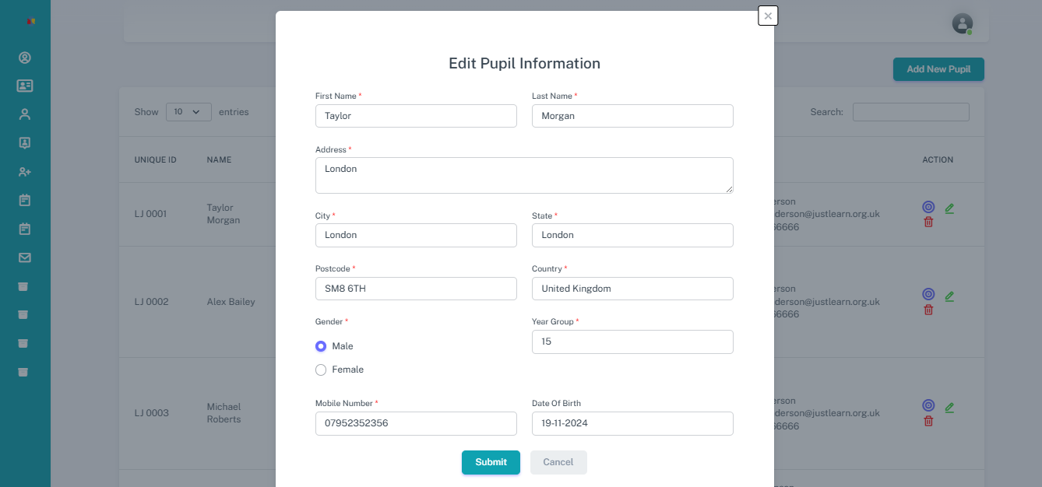
Task: Open the account profile icon in the sidebar
Action: [24, 58]
